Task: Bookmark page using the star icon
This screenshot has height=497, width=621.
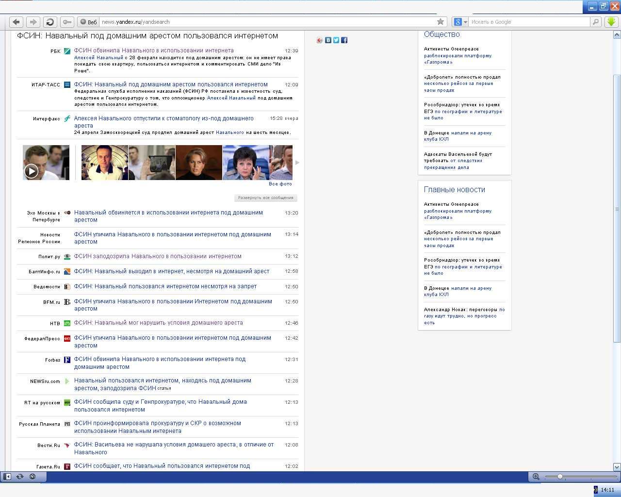Action: [x=441, y=22]
